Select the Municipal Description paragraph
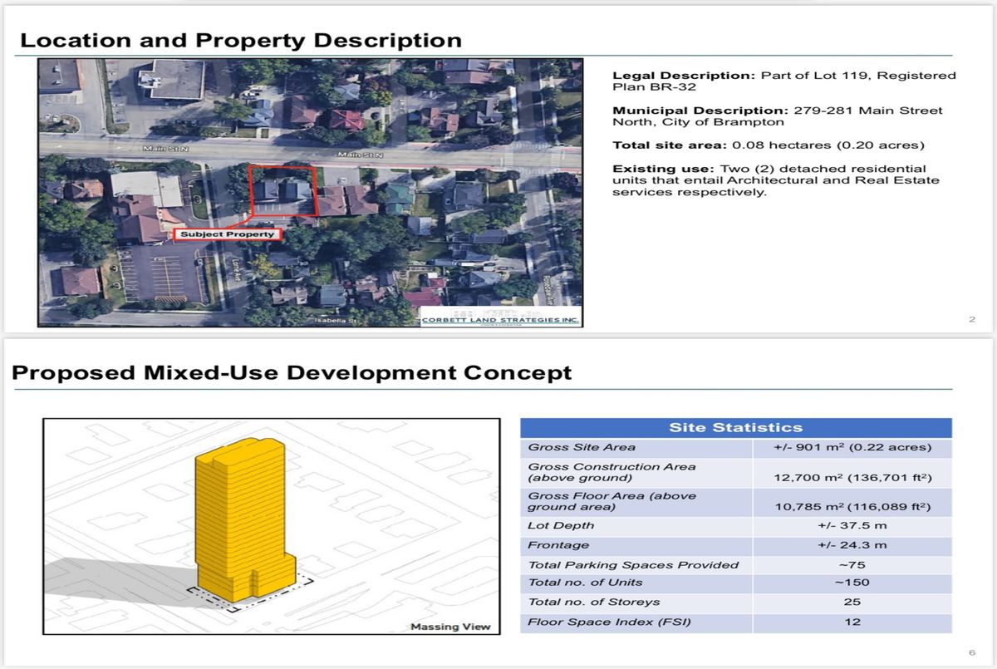The width and height of the screenshot is (997, 669). point(778,116)
